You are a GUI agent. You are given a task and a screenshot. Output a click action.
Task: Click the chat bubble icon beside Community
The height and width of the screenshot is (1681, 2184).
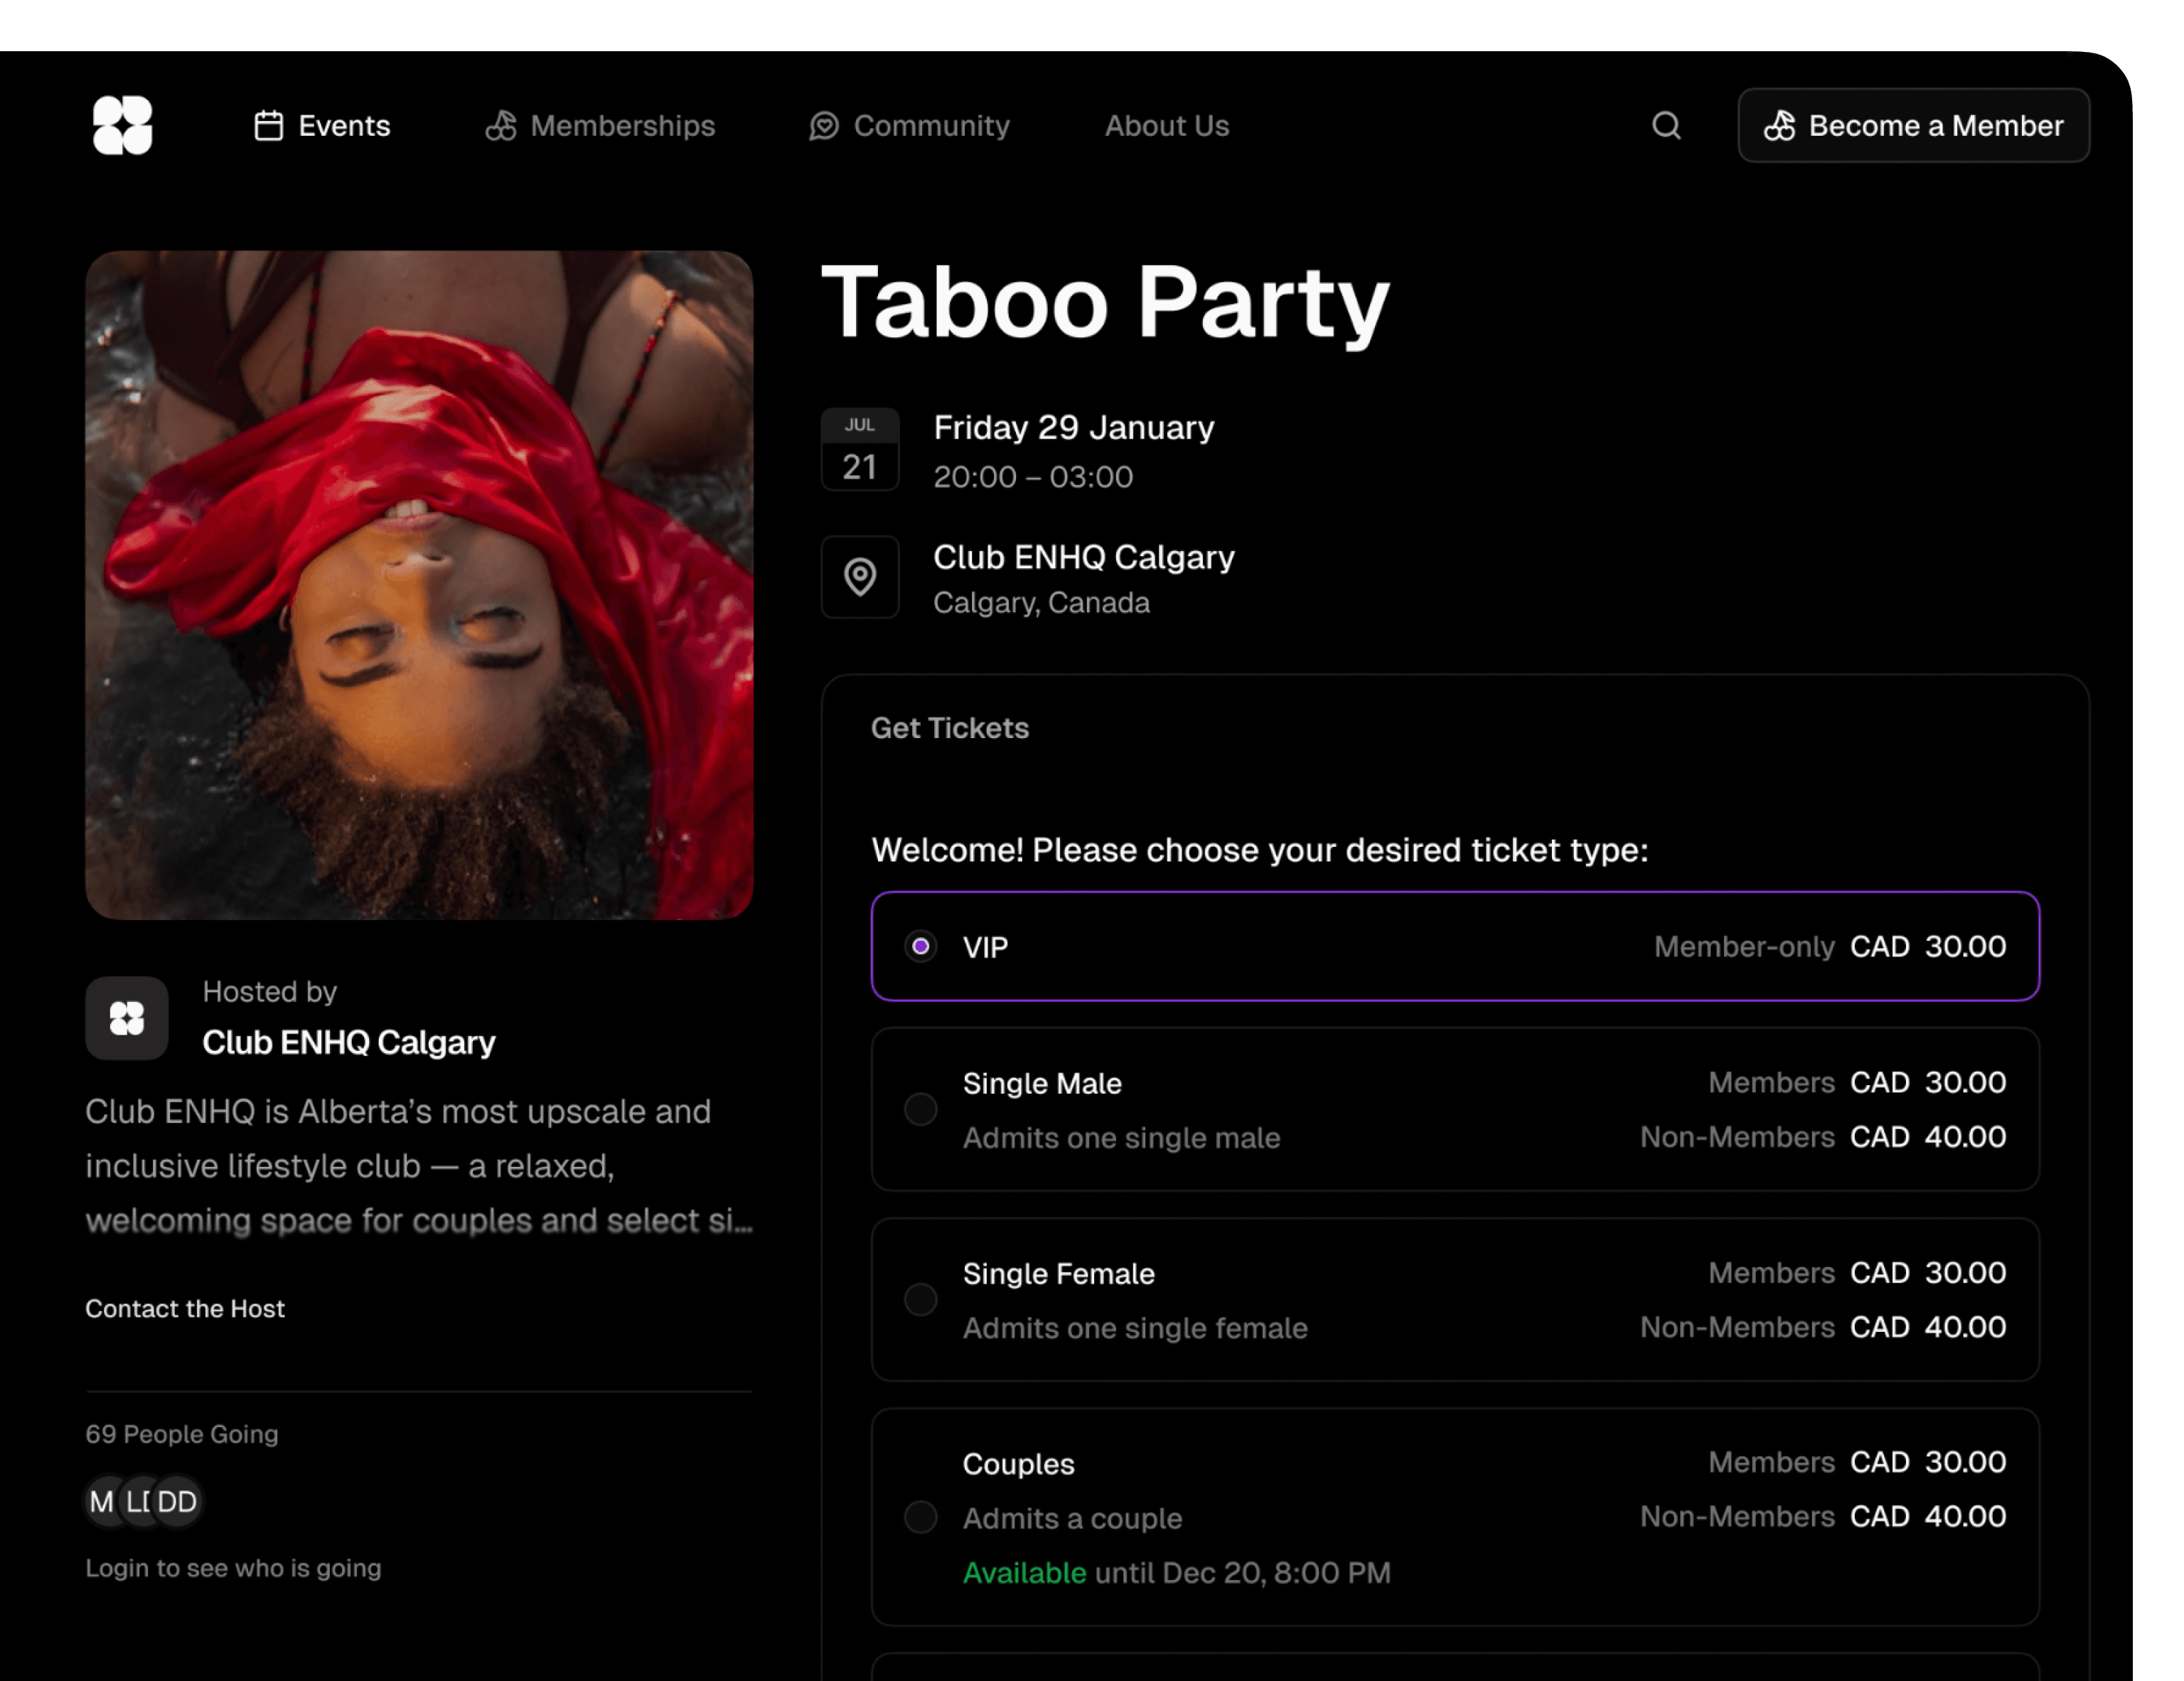click(x=823, y=126)
